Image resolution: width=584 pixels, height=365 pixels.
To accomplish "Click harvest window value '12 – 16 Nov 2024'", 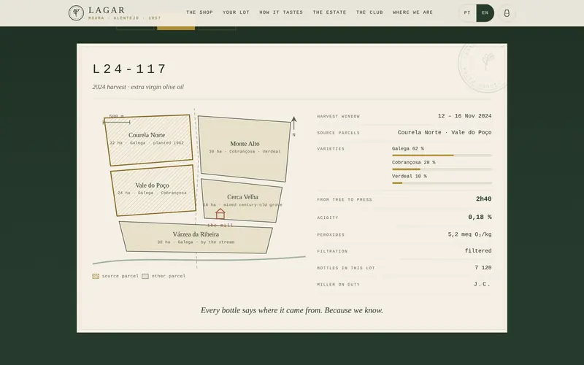I will [465, 116].
